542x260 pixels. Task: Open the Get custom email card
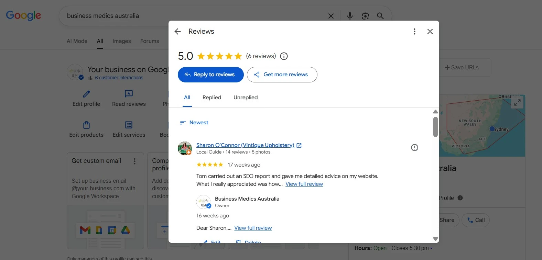(105, 201)
